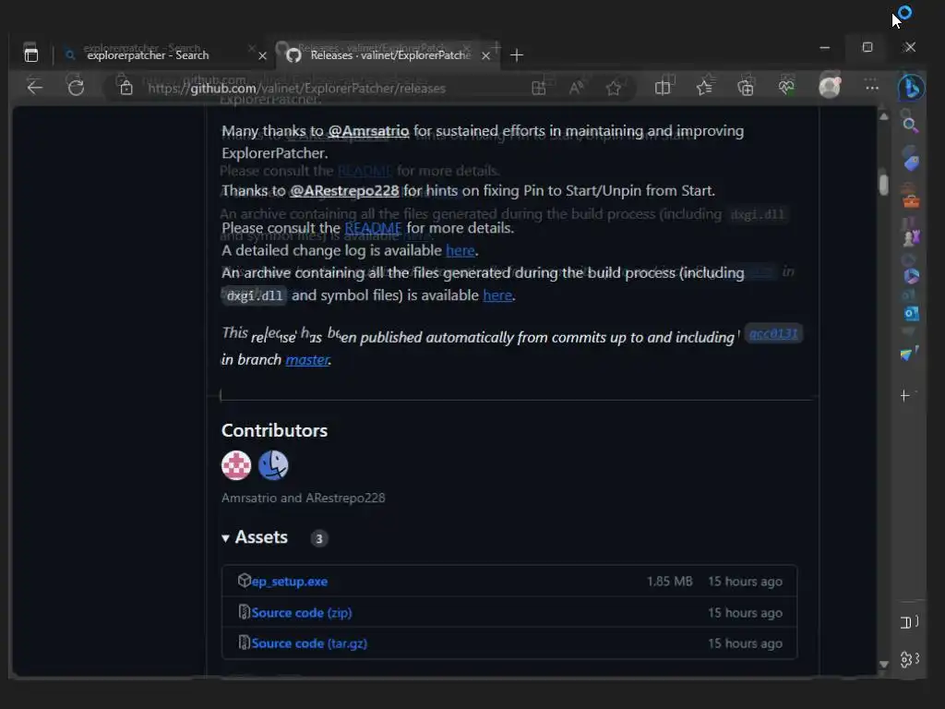Image resolution: width=945 pixels, height=709 pixels.
Task: Open the sidebar Shopping tag icon
Action: coord(911,162)
